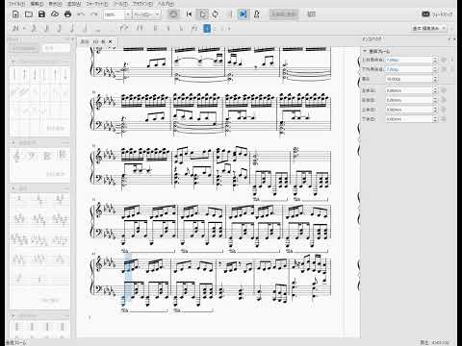Undo the last action

pyautogui.click(x=81, y=14)
